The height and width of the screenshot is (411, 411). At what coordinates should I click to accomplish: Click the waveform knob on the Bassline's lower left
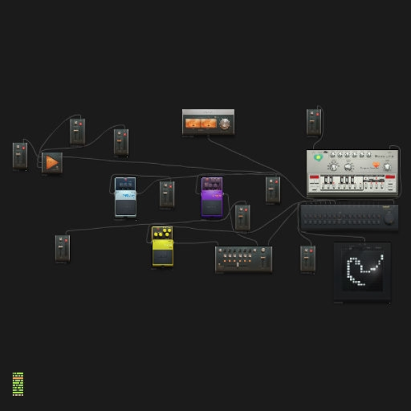[x=334, y=166]
